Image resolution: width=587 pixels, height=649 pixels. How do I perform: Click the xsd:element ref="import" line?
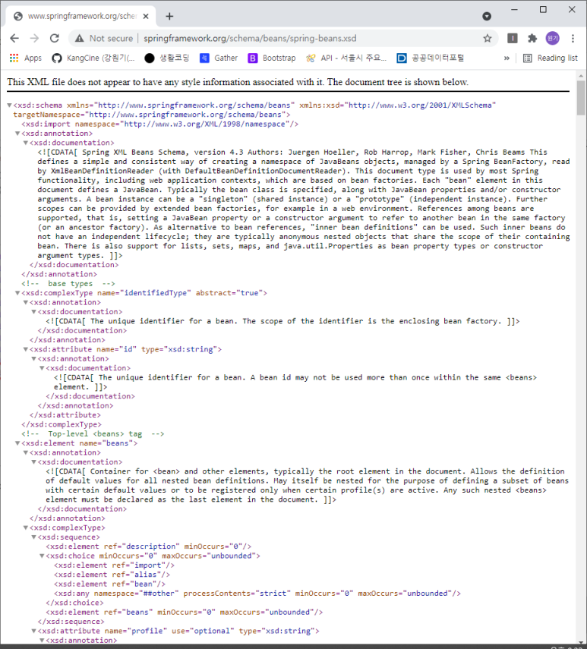point(114,566)
